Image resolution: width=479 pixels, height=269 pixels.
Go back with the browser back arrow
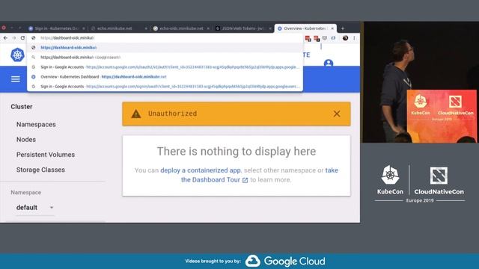5,38
